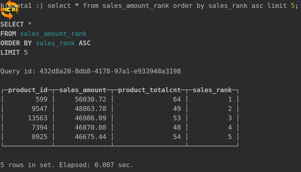Screen dimensions: 301x172
Task: Select the sales amount 56030.72
Action: pos(91,99)
